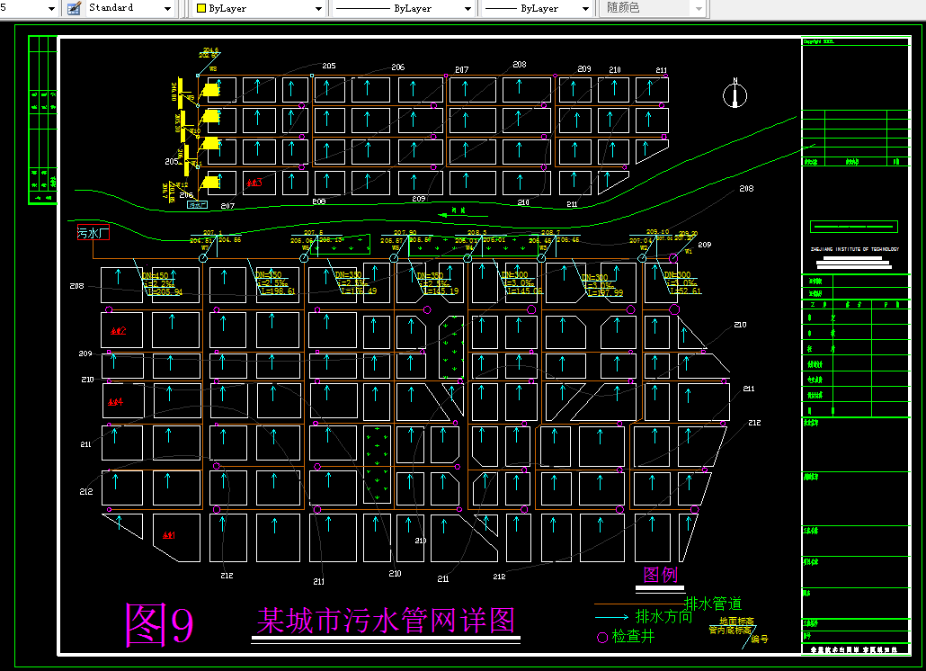This screenshot has width=926, height=671.
Task: Open the ByLayer color control dropdown
Action: pos(260,8)
